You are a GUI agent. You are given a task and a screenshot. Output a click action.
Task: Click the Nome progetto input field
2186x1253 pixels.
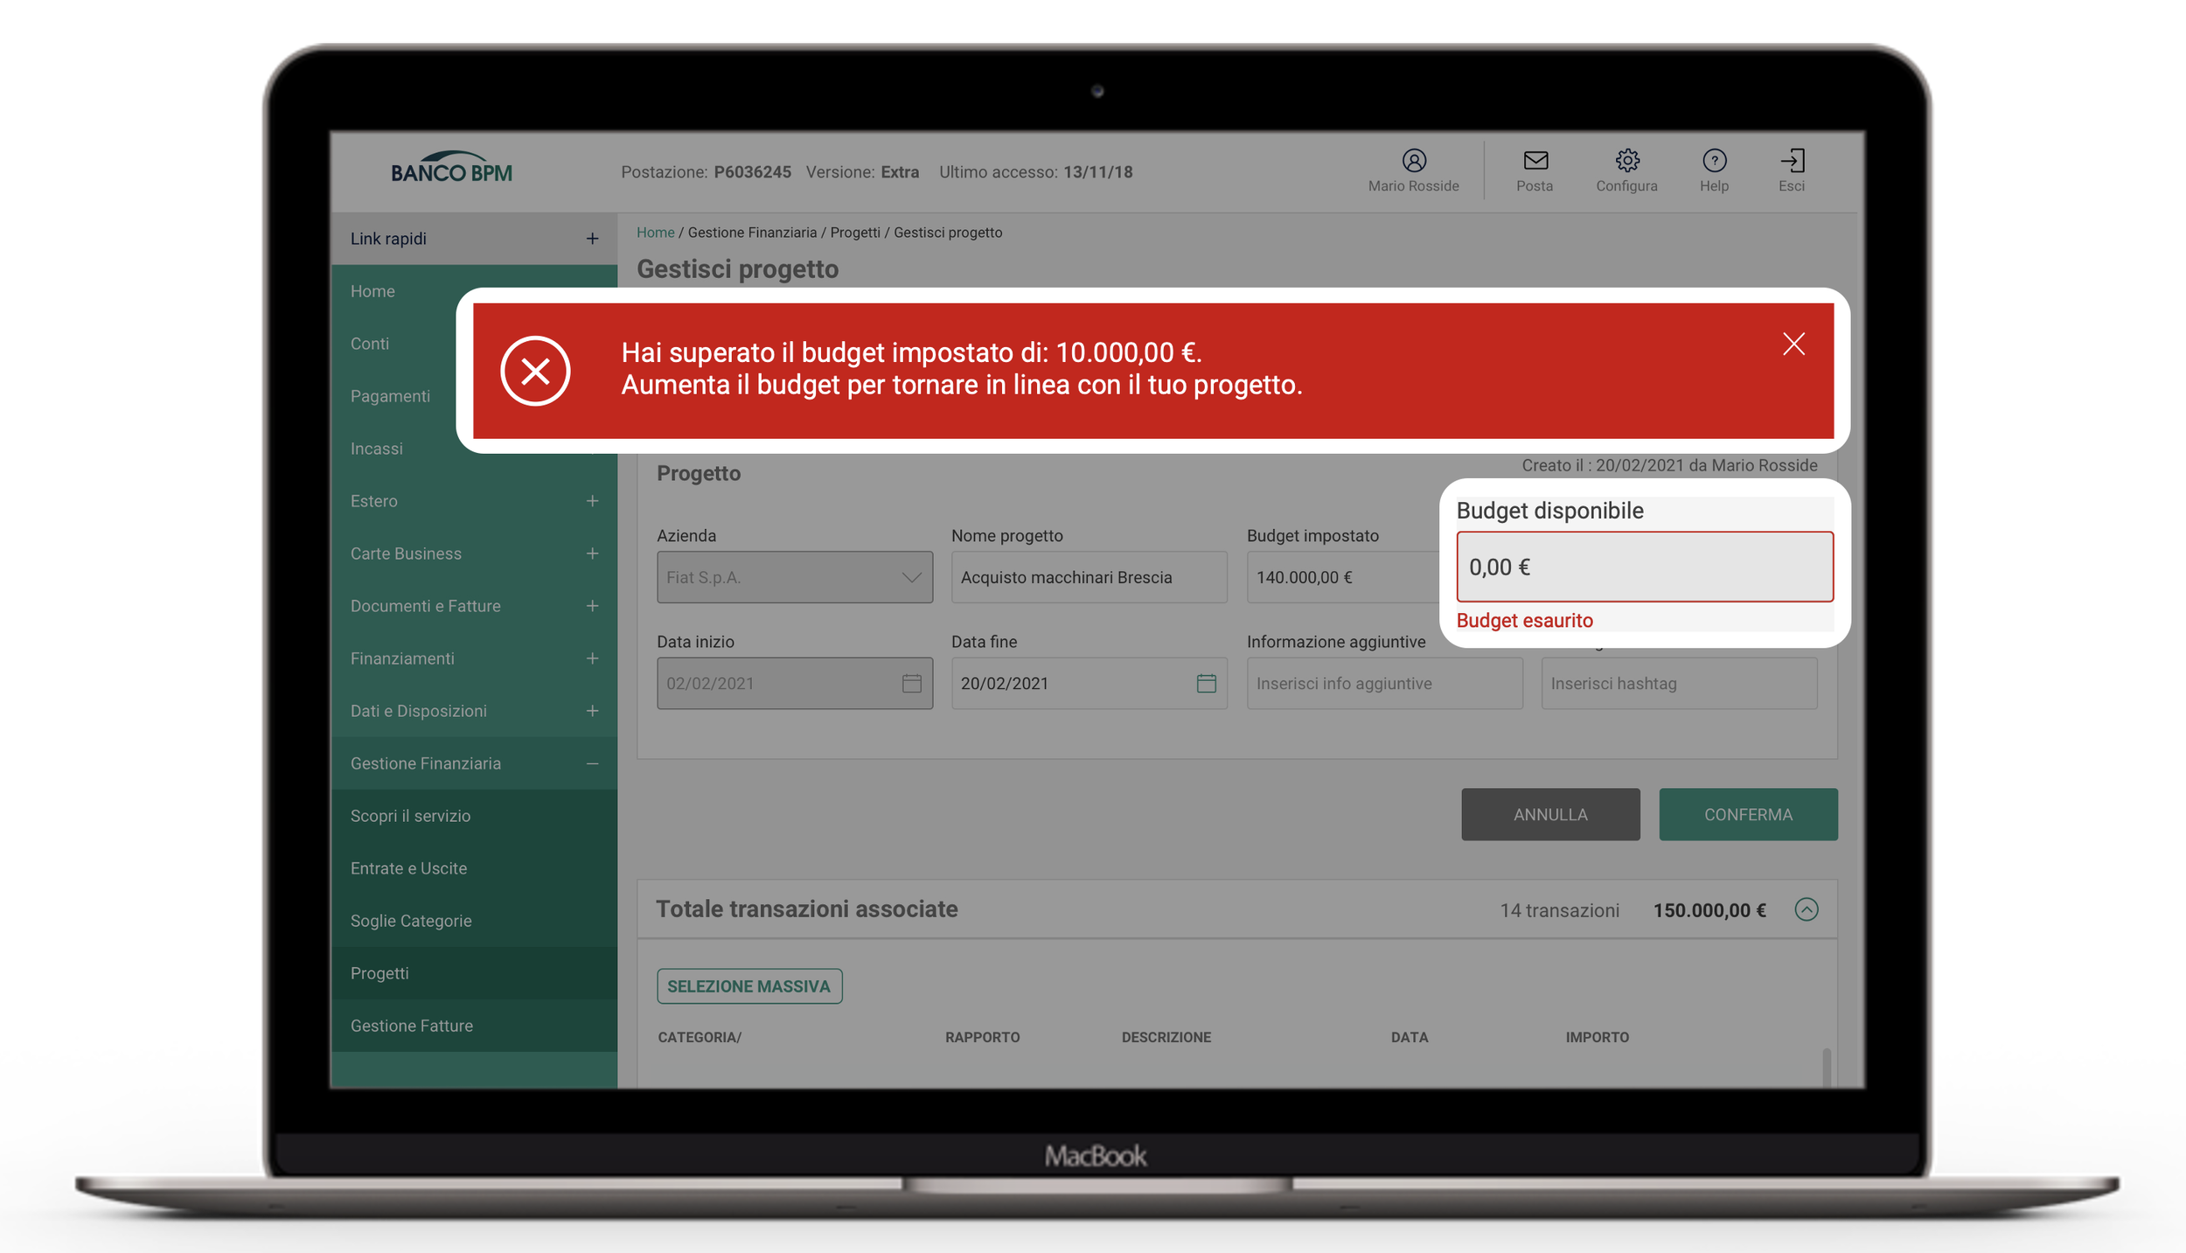1089,577
